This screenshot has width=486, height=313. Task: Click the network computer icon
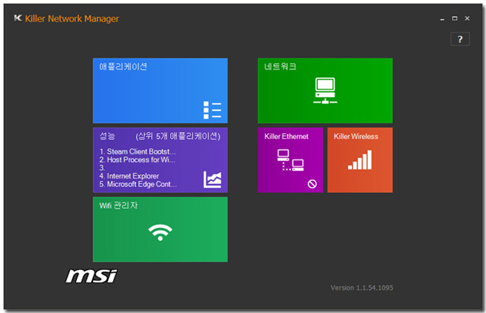coord(325,91)
